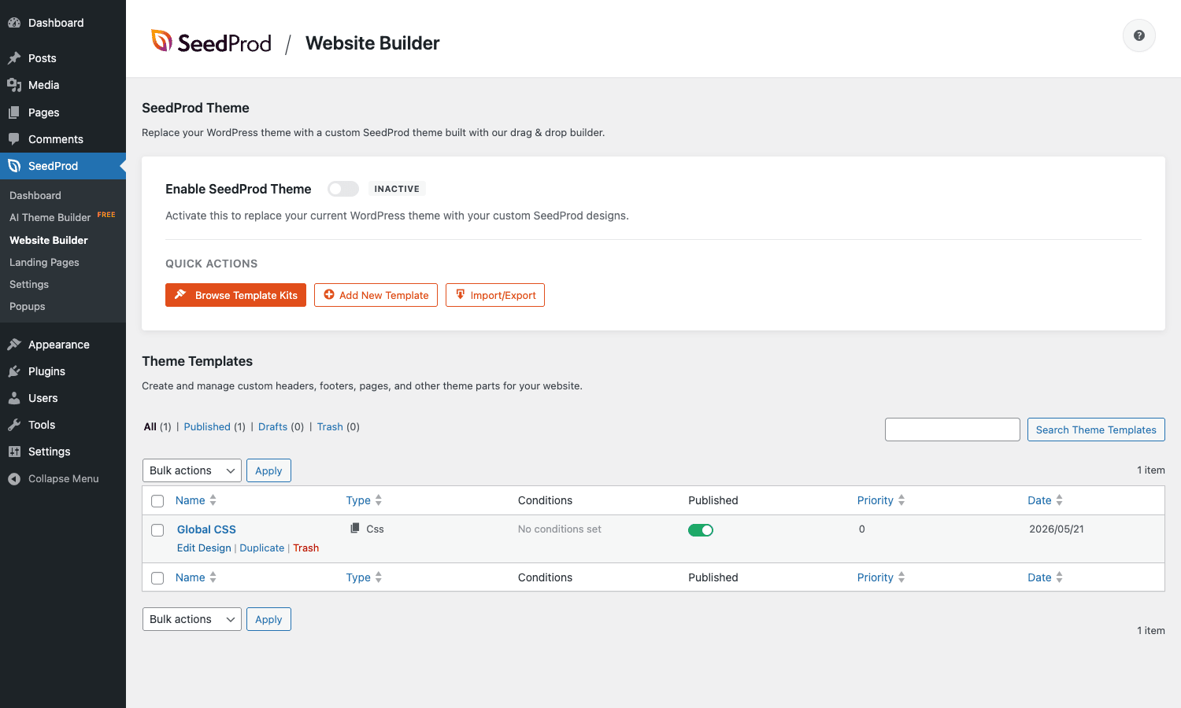Show All templates filter
1181x708 pixels.
coord(150,426)
